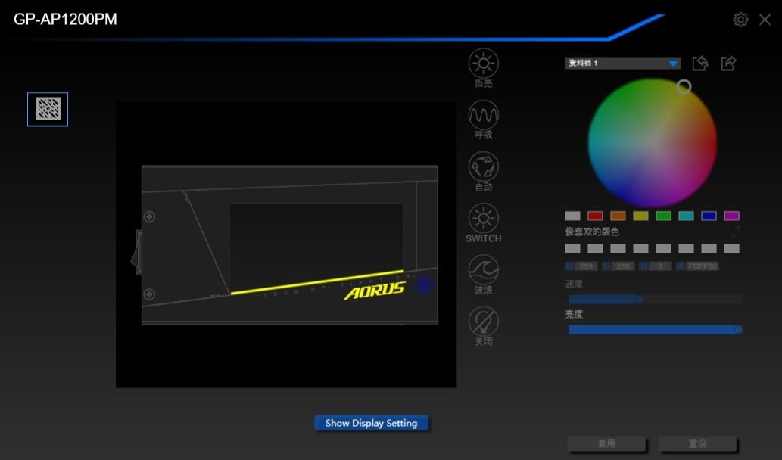This screenshot has width=782, height=460.
Task: Open the settings gear icon
Action: (x=740, y=20)
